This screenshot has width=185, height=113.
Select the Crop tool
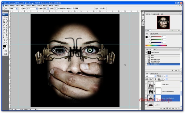(4, 22)
